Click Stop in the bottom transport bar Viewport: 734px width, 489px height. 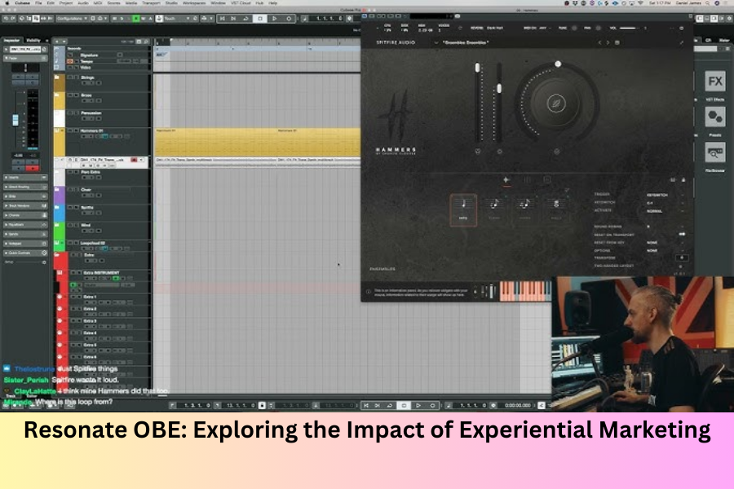[404, 405]
